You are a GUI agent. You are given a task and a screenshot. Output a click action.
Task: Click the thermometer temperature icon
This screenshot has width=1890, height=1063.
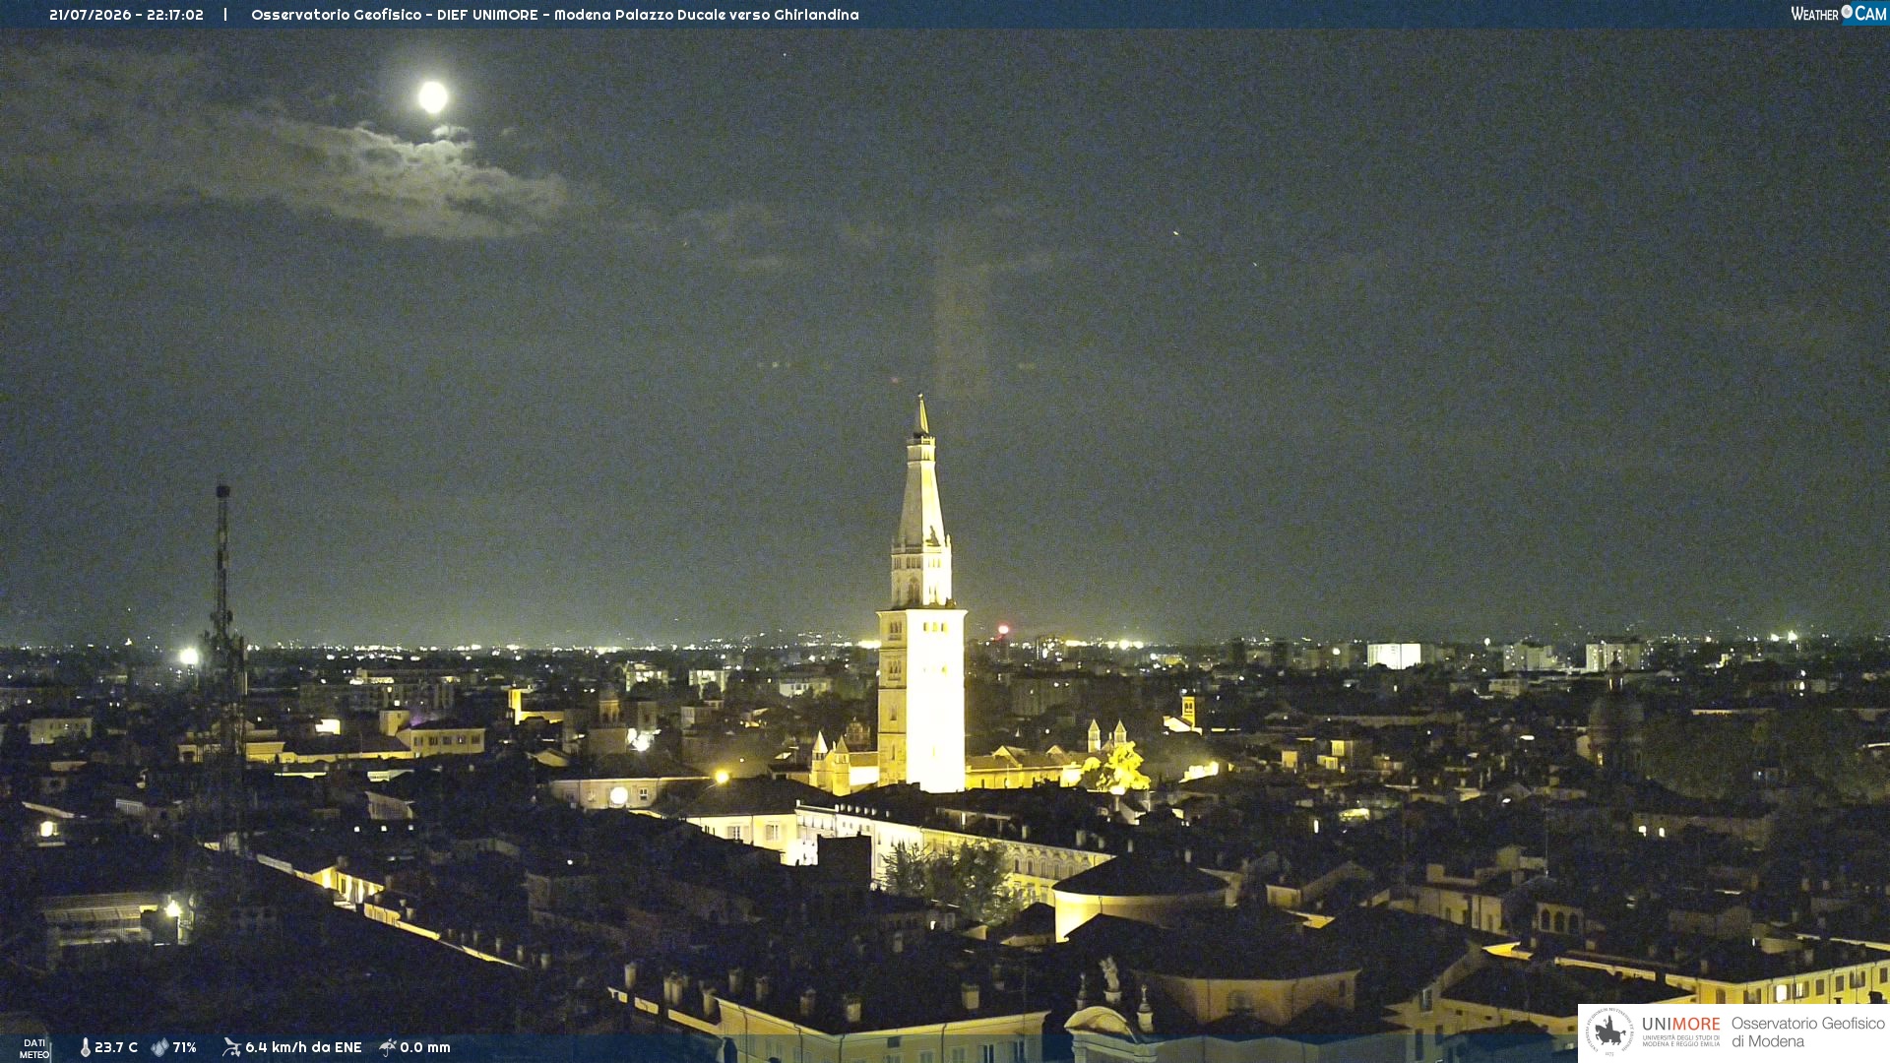(85, 1047)
